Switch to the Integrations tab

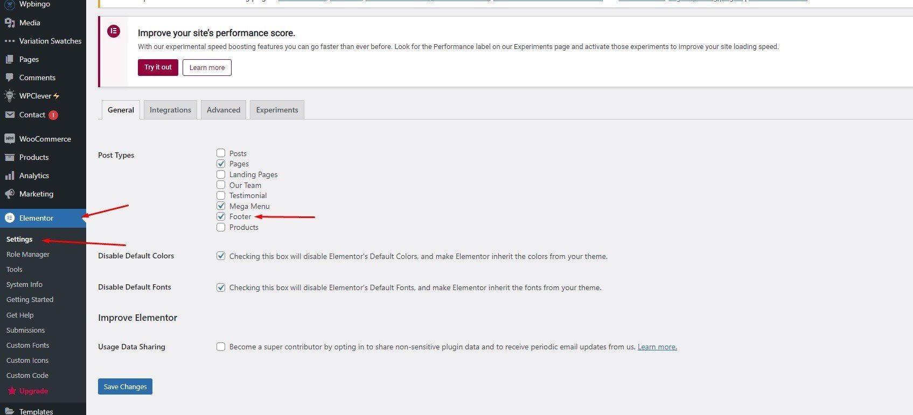(x=170, y=110)
